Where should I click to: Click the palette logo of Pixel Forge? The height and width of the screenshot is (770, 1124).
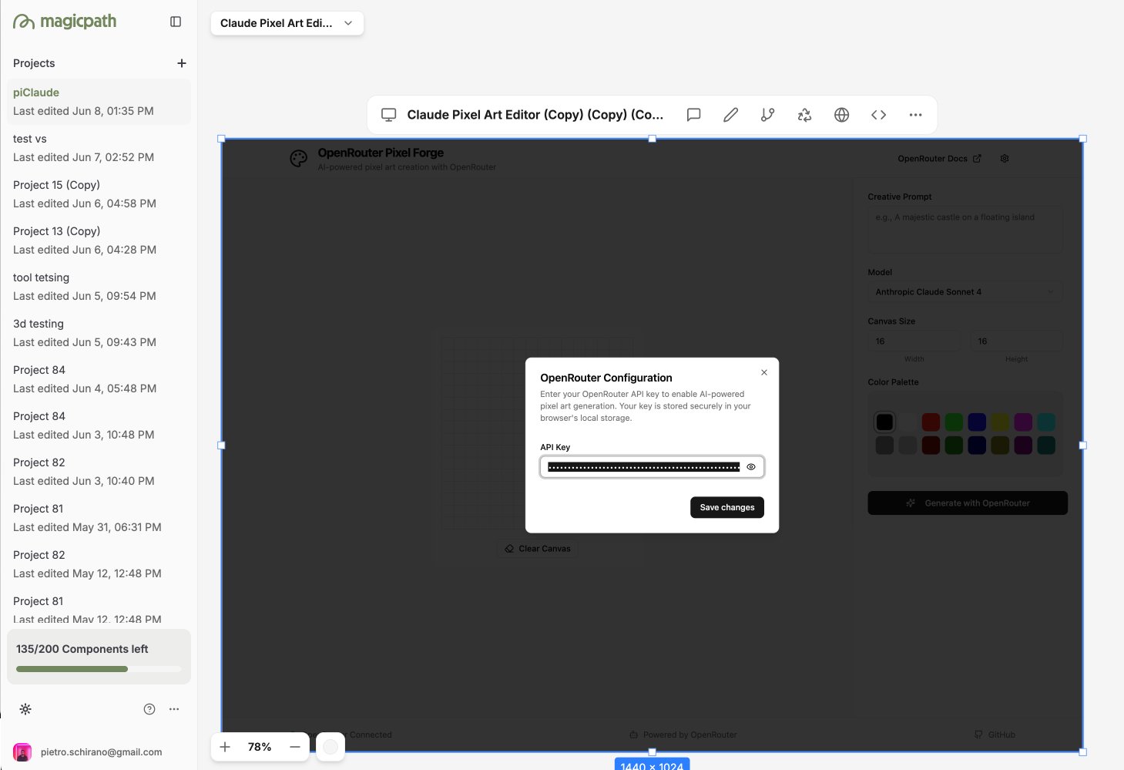pyautogui.click(x=298, y=159)
